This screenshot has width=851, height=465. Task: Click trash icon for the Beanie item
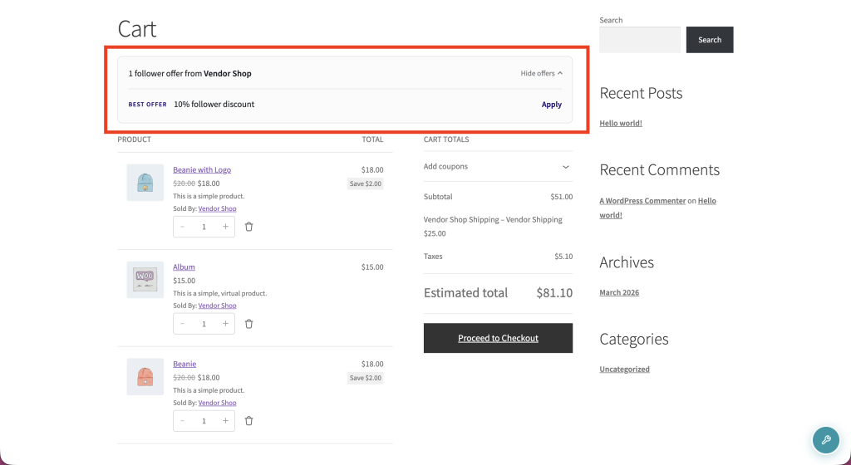pyautogui.click(x=248, y=421)
